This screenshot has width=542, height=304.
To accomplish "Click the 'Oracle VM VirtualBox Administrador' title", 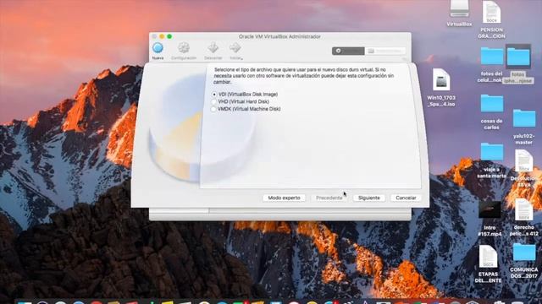I will coord(279,36).
